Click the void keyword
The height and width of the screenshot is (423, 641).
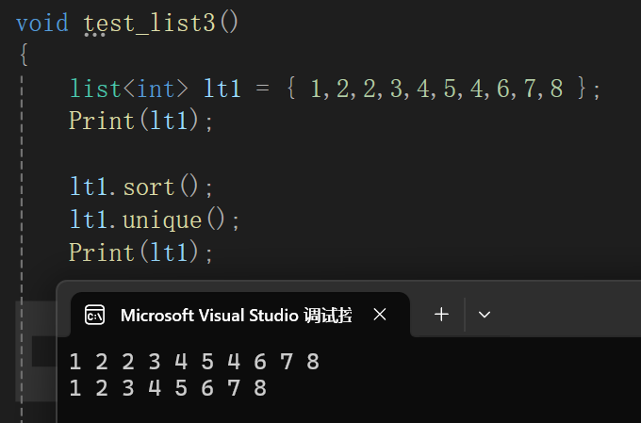point(42,23)
